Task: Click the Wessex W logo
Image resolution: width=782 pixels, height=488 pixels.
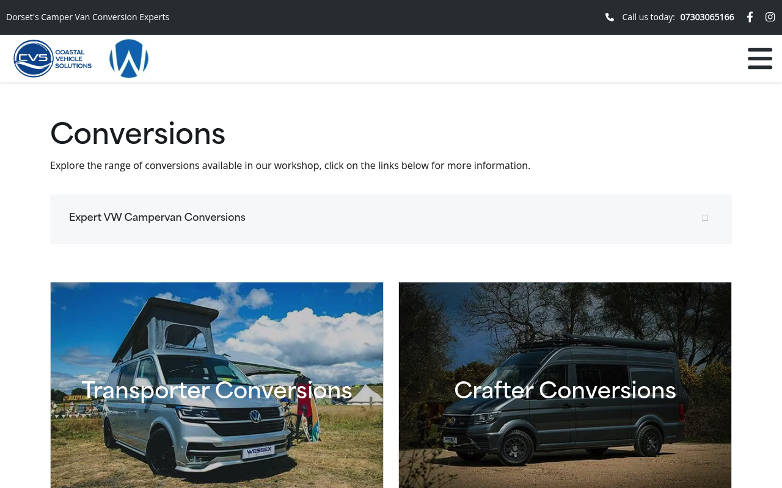Action: point(129,59)
